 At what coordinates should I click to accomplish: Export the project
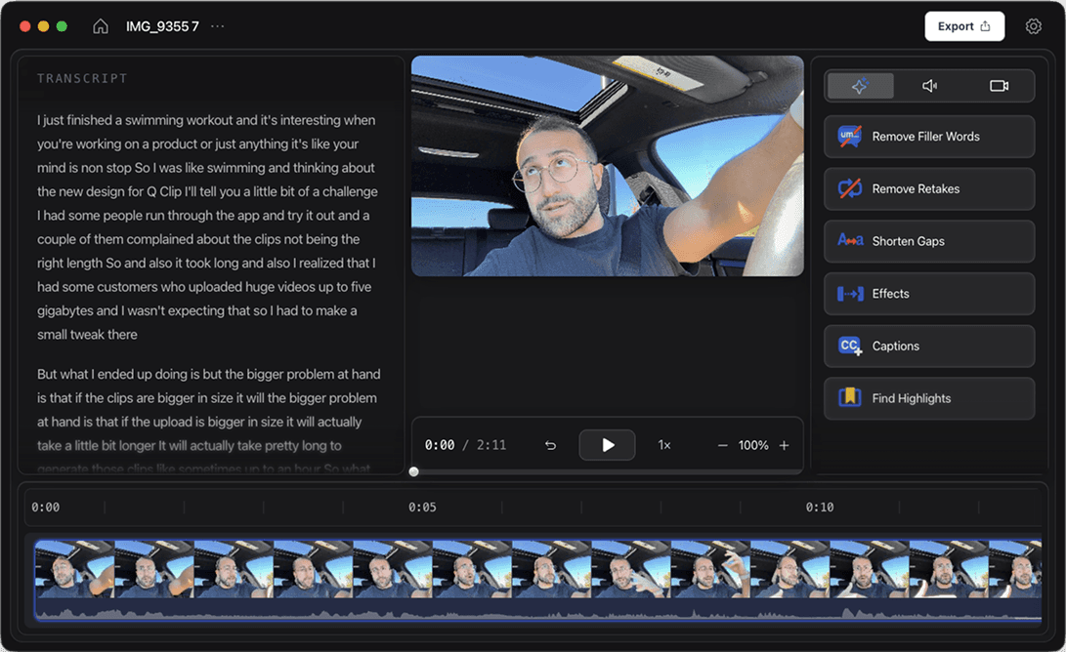click(964, 25)
